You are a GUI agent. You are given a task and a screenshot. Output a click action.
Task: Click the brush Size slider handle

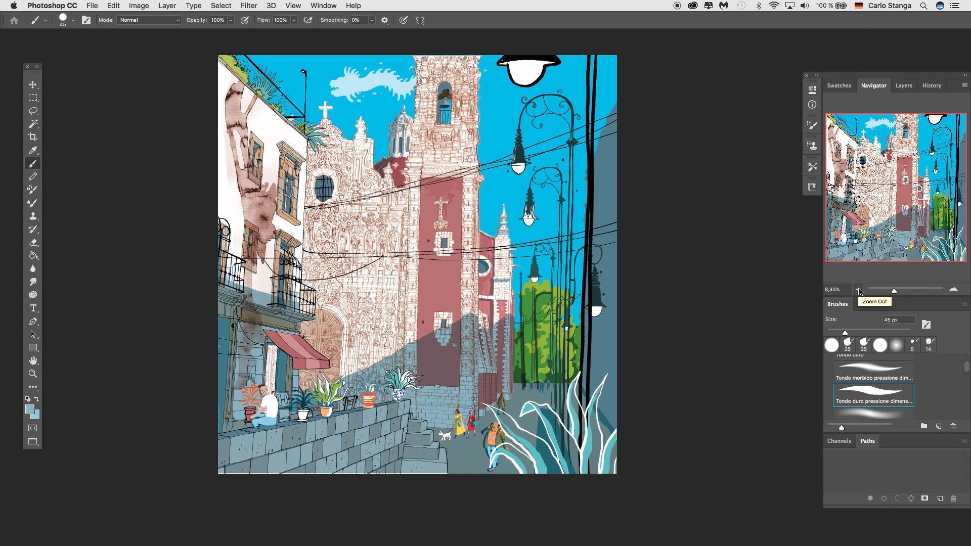(845, 333)
